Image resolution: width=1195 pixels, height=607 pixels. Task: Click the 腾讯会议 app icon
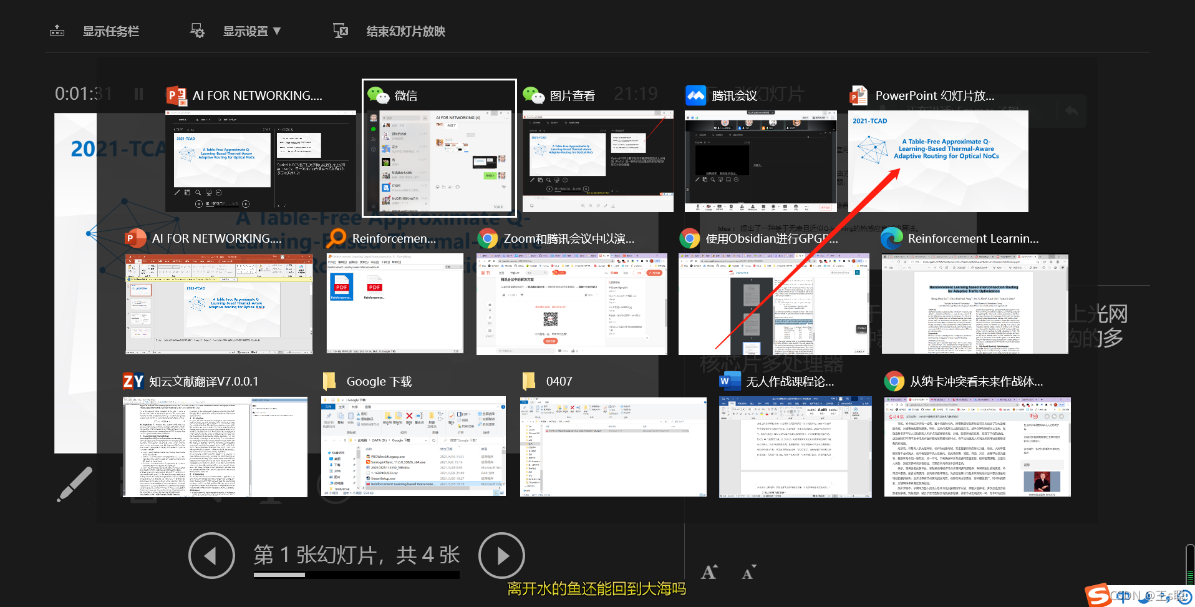click(x=695, y=95)
